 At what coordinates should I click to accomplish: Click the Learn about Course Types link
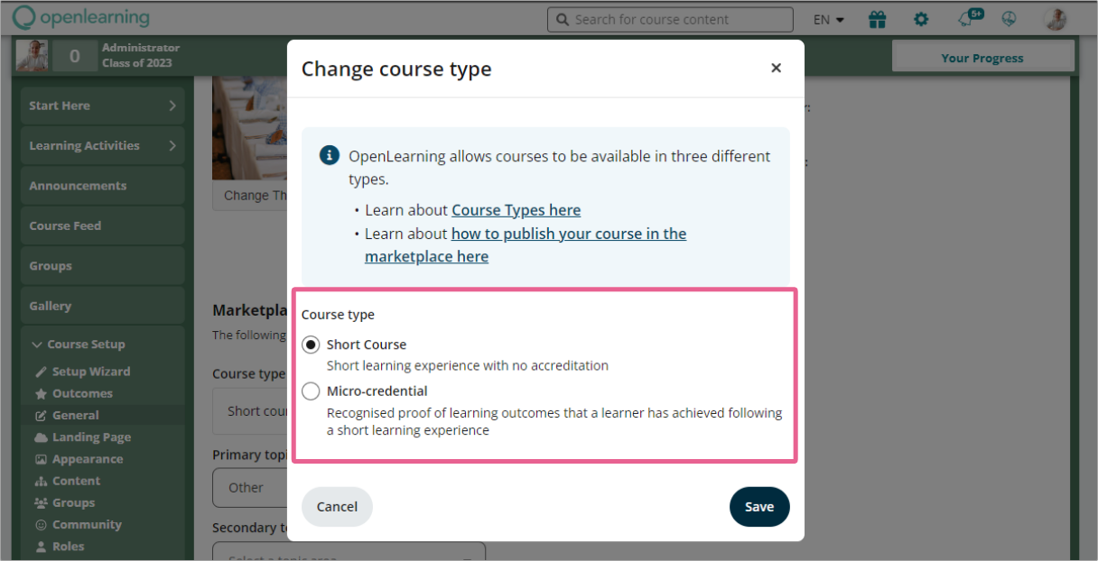(x=516, y=209)
